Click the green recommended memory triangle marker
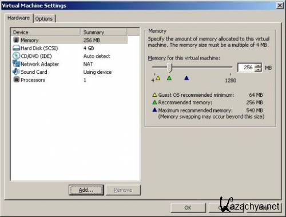 (x=169, y=78)
